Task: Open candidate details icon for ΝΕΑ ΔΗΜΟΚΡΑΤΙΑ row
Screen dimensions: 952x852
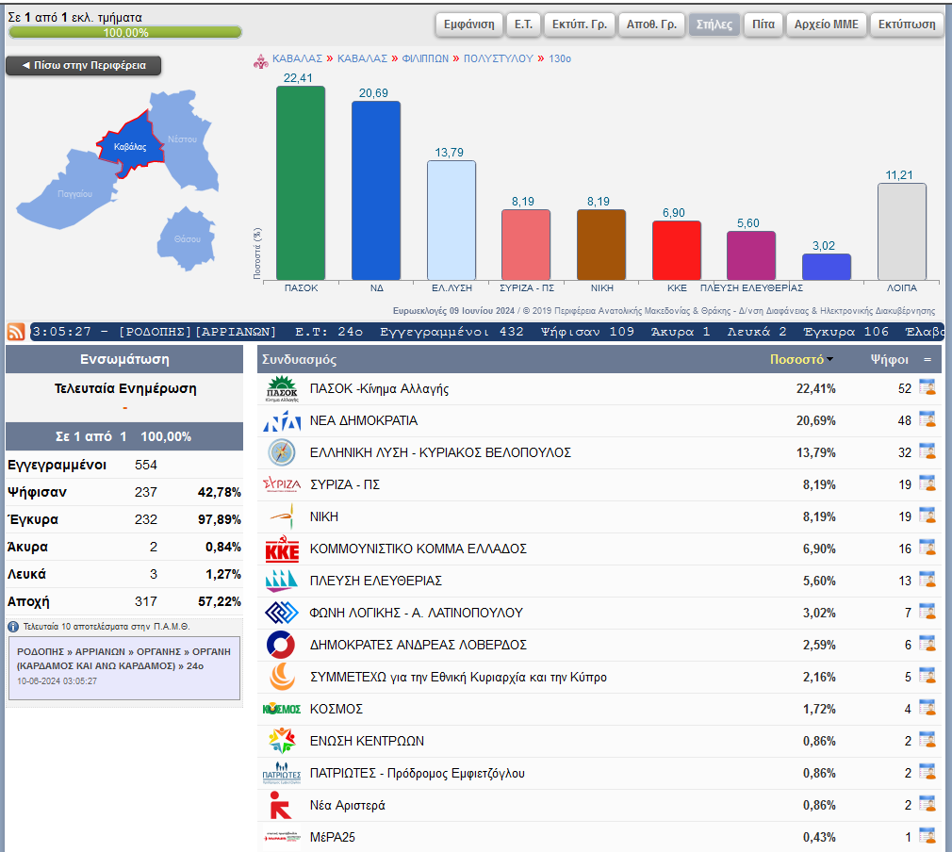Action: (x=927, y=420)
